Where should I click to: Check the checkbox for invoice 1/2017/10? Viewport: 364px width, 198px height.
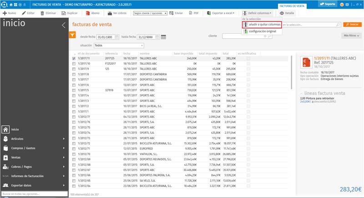tap(74, 64)
